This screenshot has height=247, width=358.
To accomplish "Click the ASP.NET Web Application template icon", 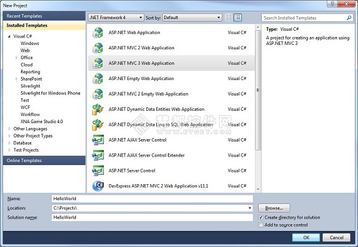I will pyautogui.click(x=98, y=33).
